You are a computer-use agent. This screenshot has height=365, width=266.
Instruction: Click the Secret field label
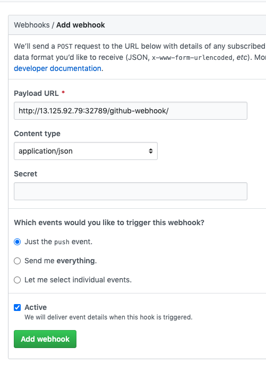pos(25,174)
